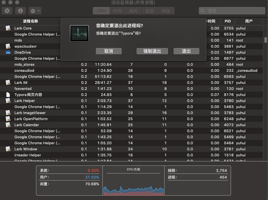Switch to the CPU tab
Image resolution: width=268 pixels, height=200 pixels.
point(101,11)
